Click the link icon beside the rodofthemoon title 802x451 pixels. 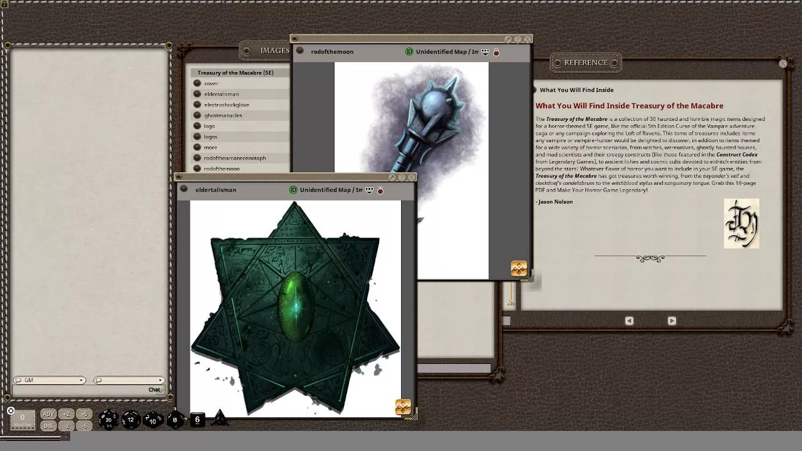pos(299,51)
